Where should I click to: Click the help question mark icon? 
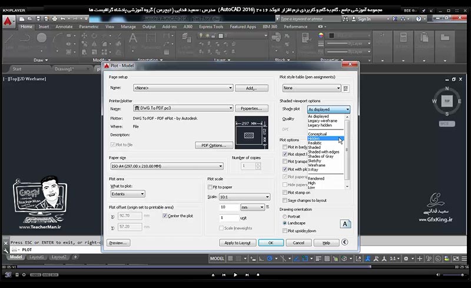(419, 19)
